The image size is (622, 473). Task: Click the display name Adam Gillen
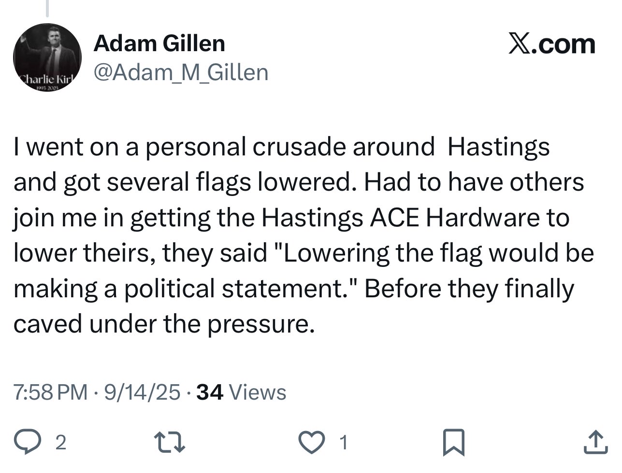159,44
